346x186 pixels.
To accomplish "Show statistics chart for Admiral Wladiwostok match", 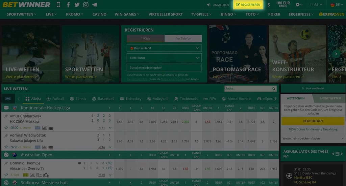I will coord(44,147).
